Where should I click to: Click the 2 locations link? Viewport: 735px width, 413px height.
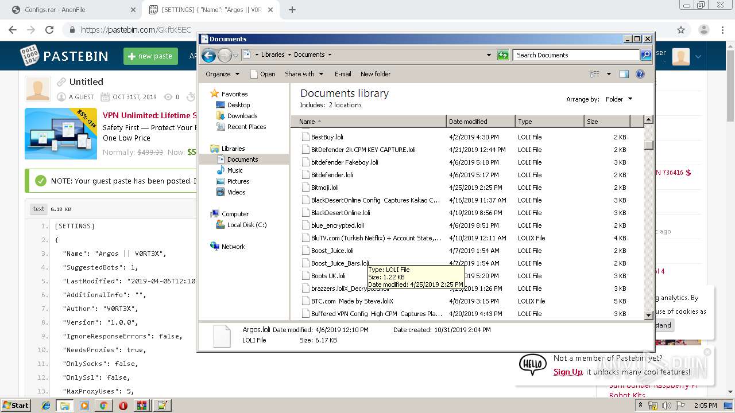pos(345,105)
